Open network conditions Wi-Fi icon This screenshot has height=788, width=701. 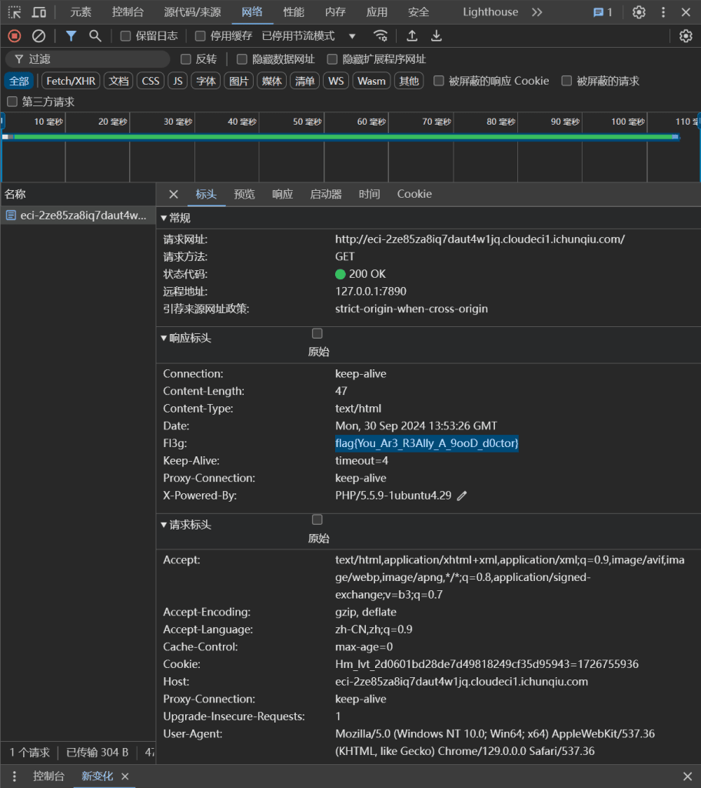[380, 36]
